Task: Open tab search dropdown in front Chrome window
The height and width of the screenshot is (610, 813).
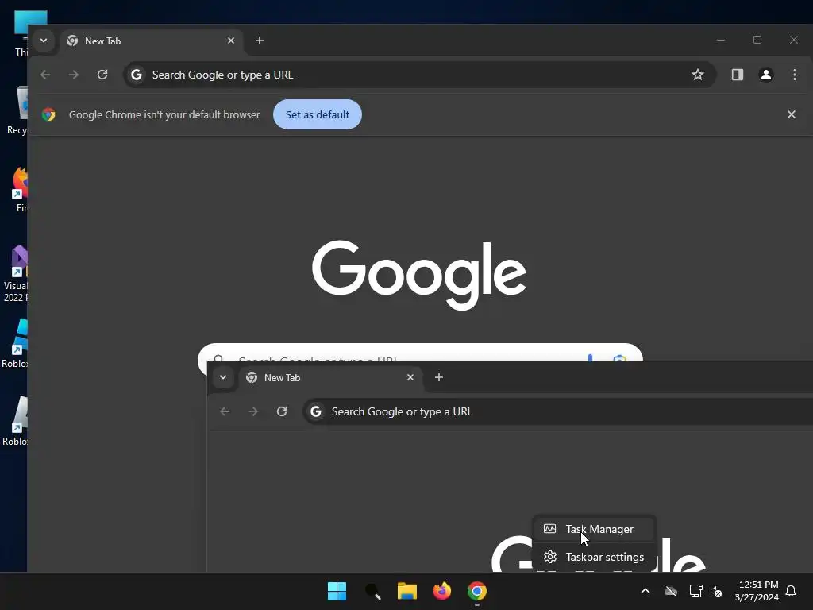Action: tap(223, 377)
